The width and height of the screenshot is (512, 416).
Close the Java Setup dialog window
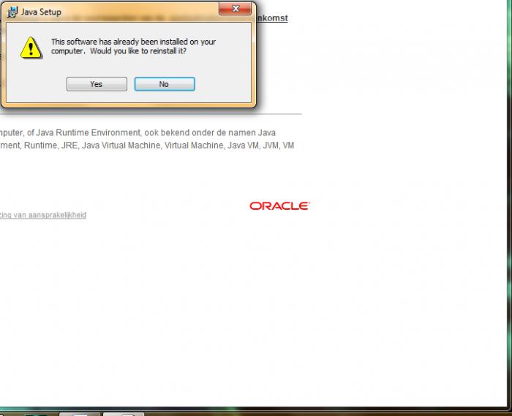(x=235, y=9)
